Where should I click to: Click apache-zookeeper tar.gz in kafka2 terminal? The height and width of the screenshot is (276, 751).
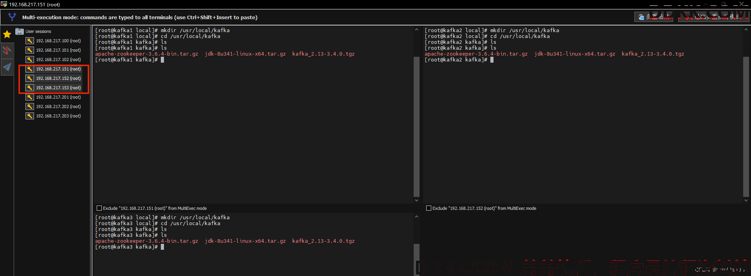(476, 54)
